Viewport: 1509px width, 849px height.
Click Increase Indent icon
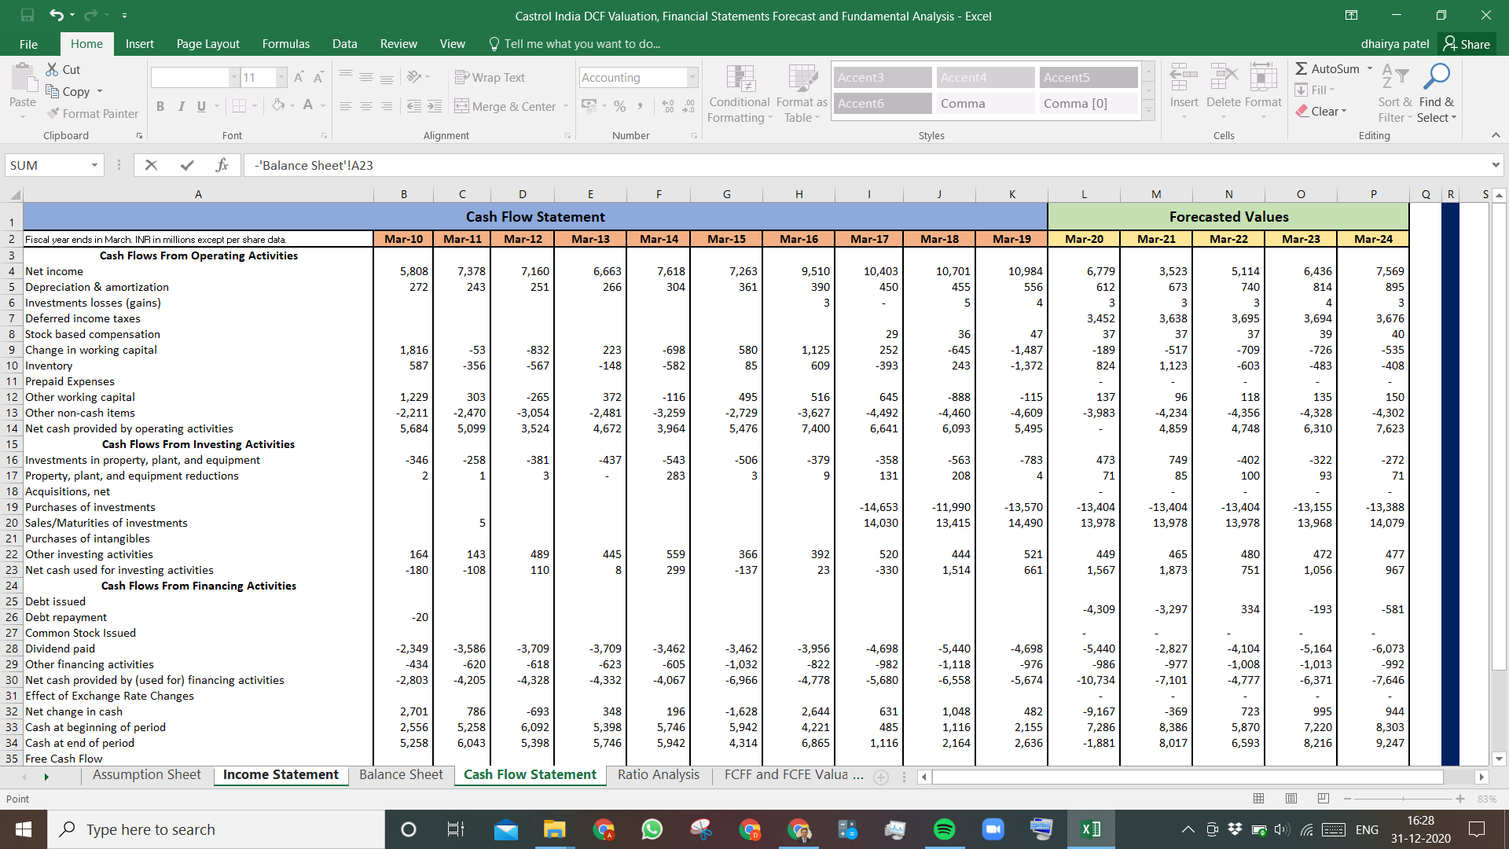click(435, 106)
